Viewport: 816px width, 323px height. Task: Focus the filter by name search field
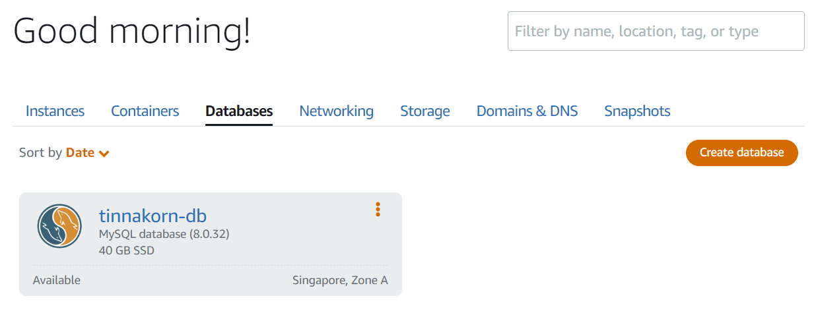(x=656, y=31)
